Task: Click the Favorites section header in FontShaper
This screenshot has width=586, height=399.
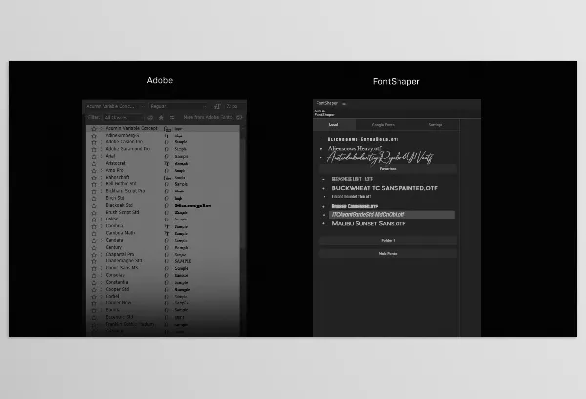Action: coord(388,169)
